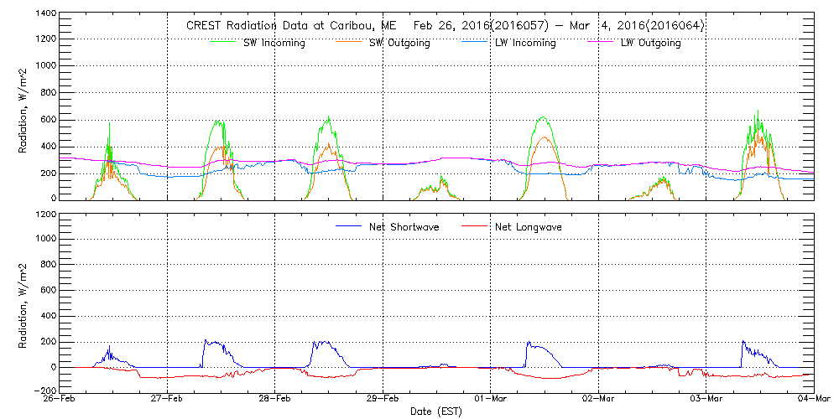The width and height of the screenshot is (839, 419).
Task: Click the Net Shortwave legend label
Action: coord(409,227)
